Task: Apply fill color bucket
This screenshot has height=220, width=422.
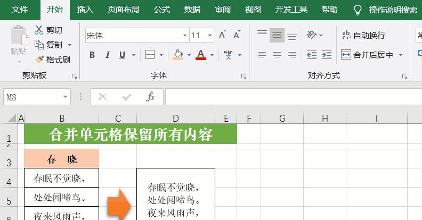Action: [178, 55]
